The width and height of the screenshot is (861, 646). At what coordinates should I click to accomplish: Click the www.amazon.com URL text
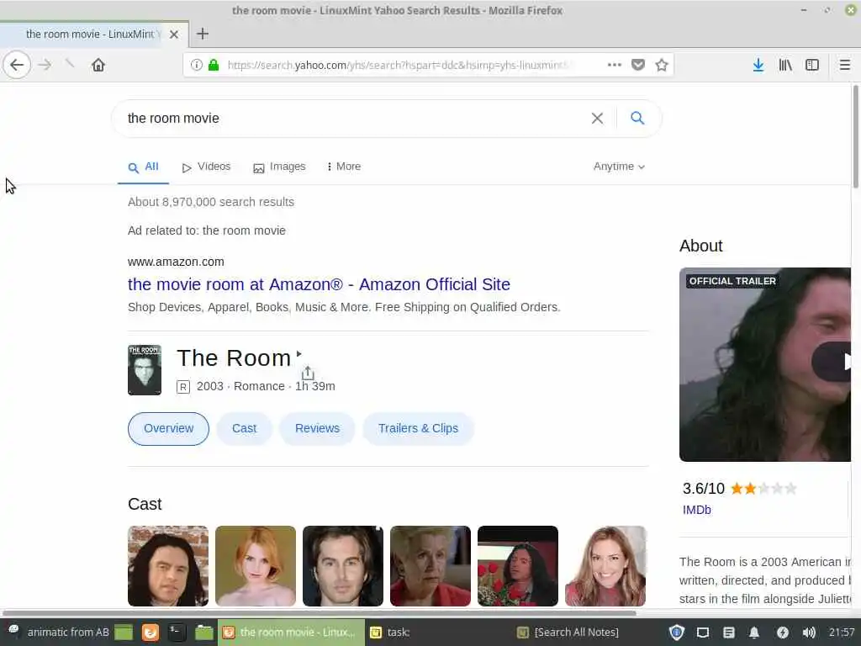176,262
